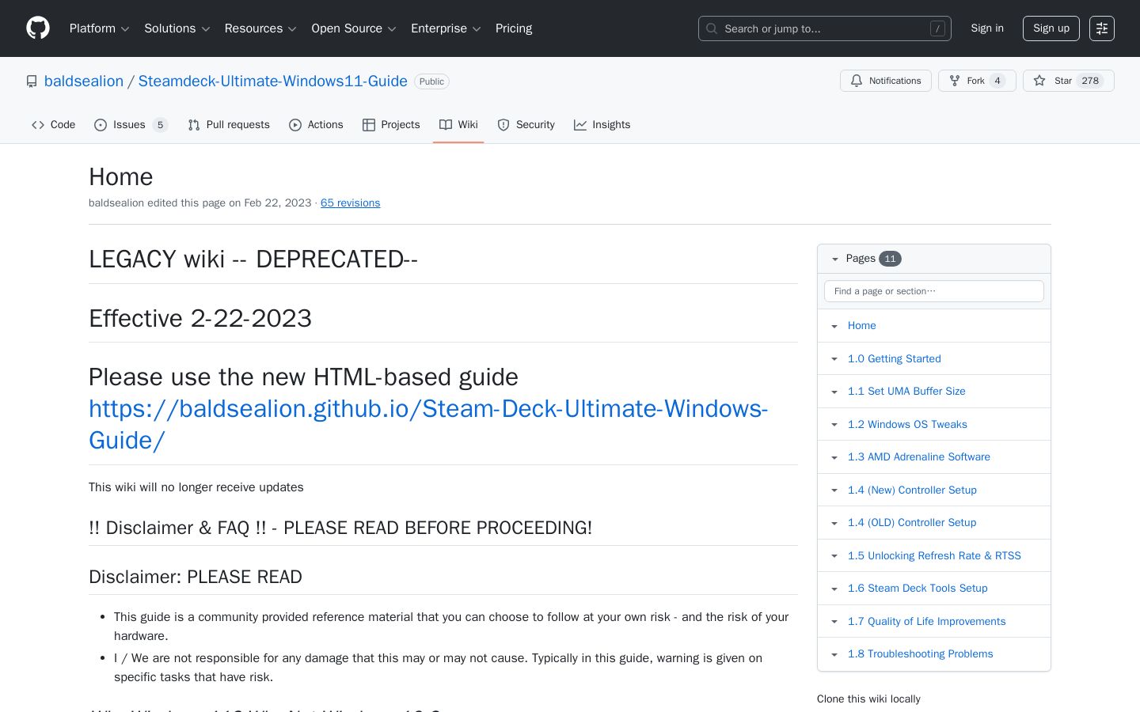Click the slash shortcut key icon

[937, 28]
